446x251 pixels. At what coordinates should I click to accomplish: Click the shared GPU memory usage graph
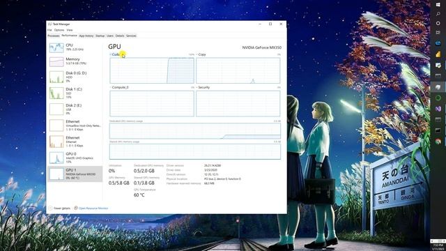[x=195, y=151]
